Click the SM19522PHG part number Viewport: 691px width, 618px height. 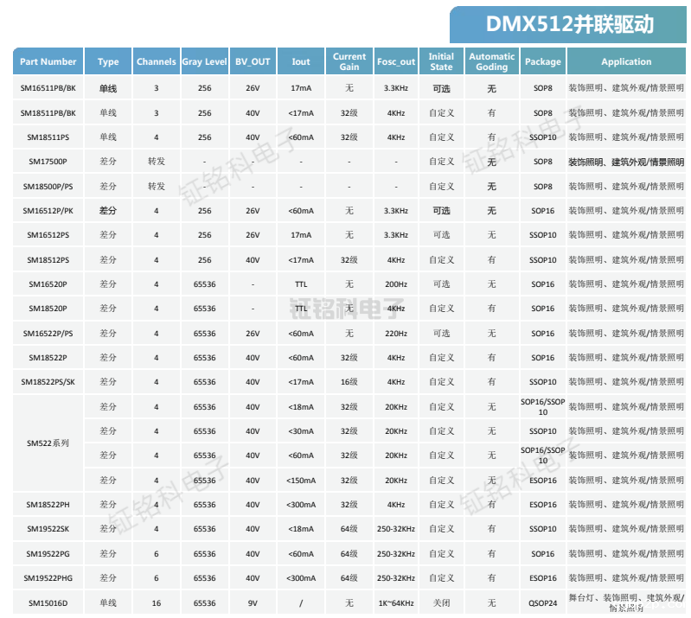pyautogui.click(x=48, y=578)
